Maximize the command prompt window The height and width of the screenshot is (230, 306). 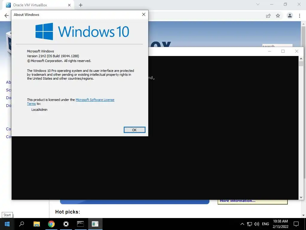tap(283, 51)
